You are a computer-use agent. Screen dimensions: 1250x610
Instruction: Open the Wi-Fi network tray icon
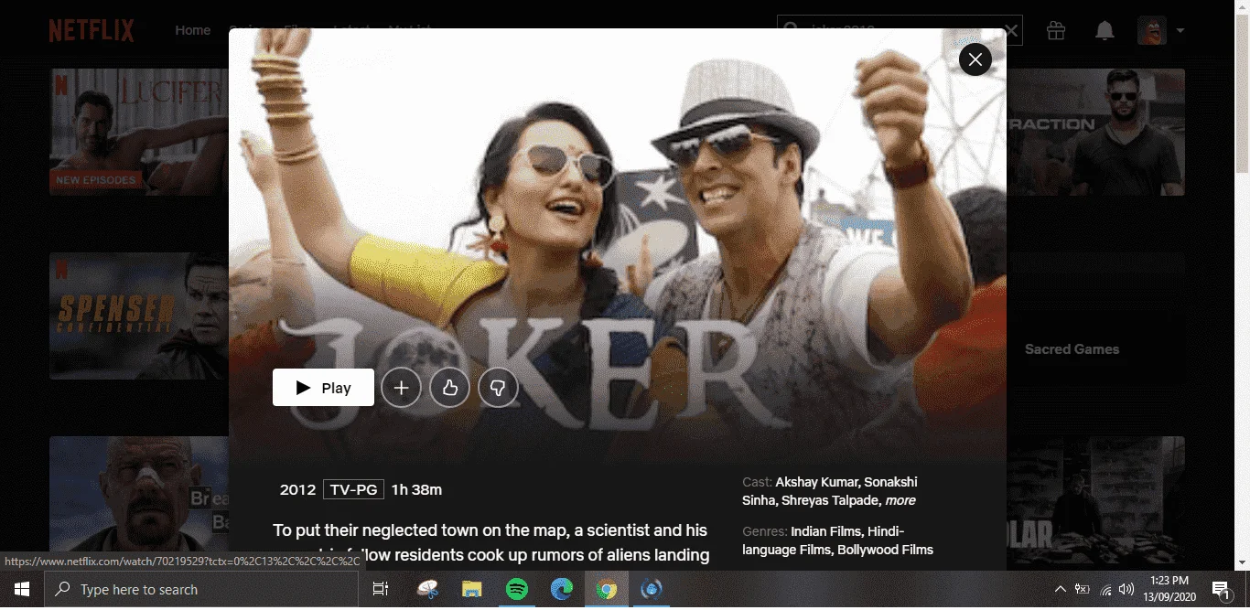1105,590
